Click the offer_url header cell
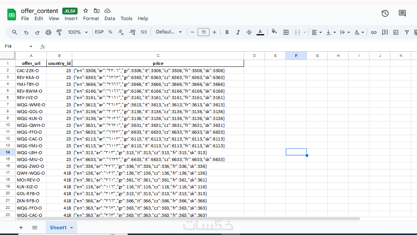This screenshot has width=417, height=235. point(31,63)
